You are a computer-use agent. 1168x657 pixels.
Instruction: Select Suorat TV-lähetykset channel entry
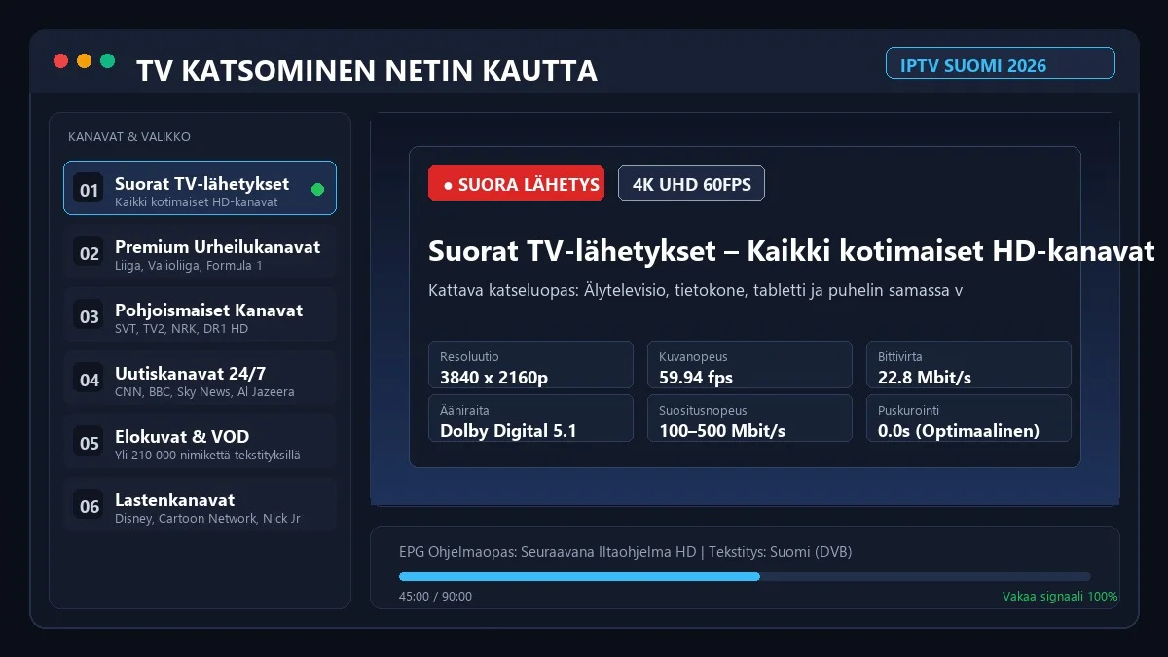click(200, 188)
